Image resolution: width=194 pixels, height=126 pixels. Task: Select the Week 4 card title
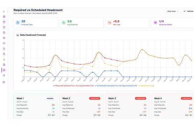(x=158, y=98)
